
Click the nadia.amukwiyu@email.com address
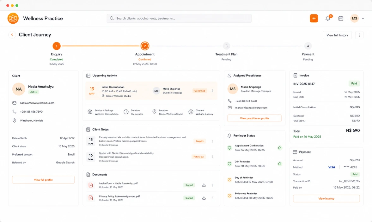point(37,103)
